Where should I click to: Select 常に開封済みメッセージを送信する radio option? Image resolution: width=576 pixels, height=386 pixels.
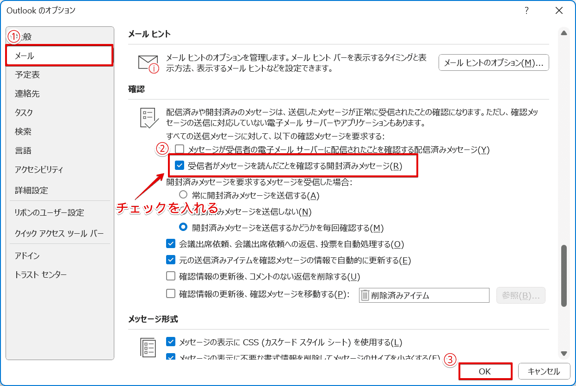click(183, 195)
